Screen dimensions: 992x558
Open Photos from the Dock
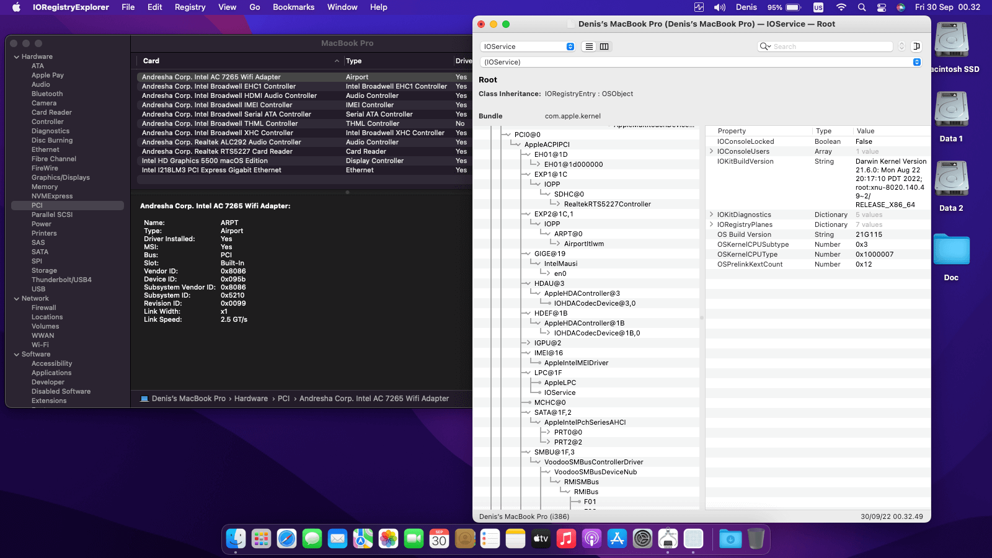388,539
